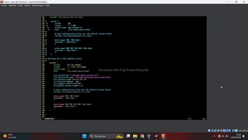Screen dimensions: 248x140
Task: Open the VirtualBox Manager taskbar icon
Action: point(149,136)
